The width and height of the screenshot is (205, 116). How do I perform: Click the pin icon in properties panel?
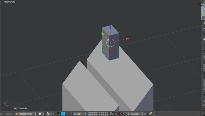(204, 28)
